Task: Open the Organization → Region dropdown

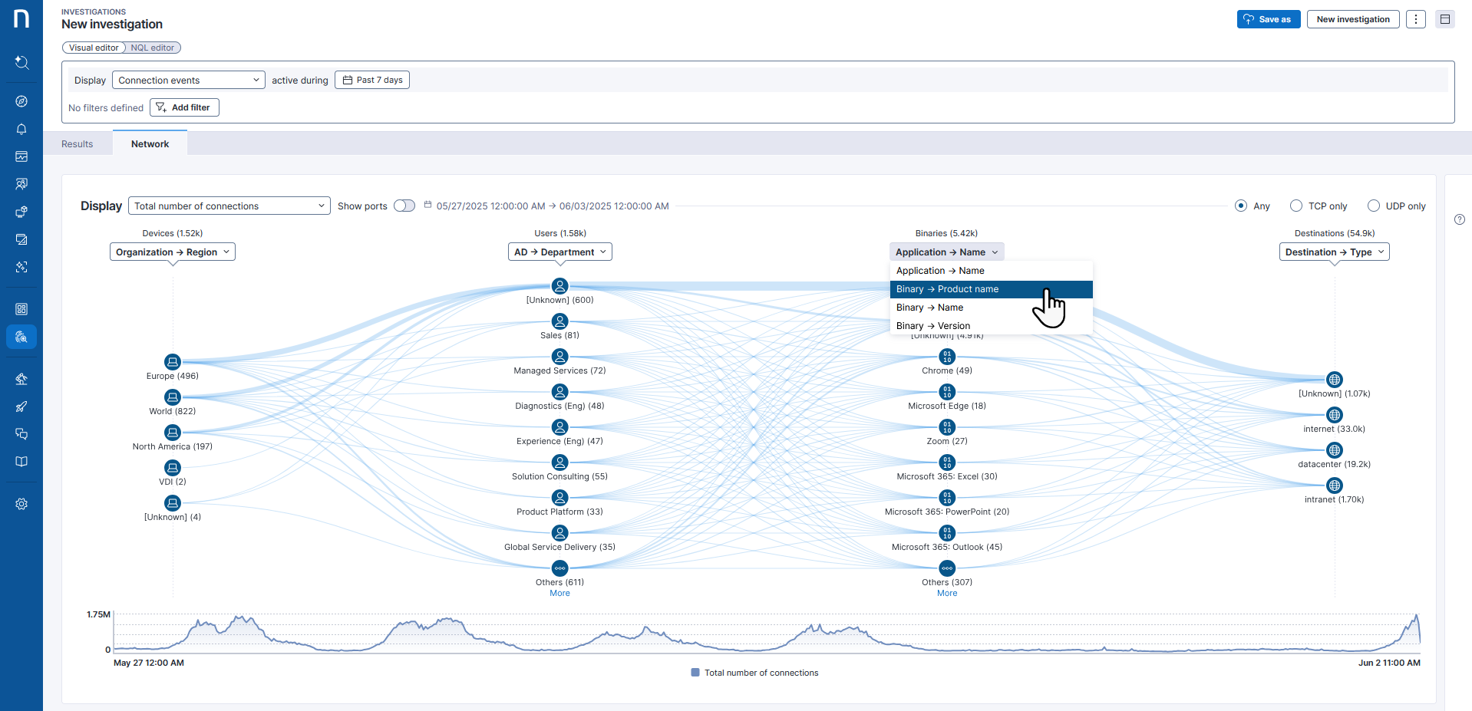Action: (x=173, y=252)
